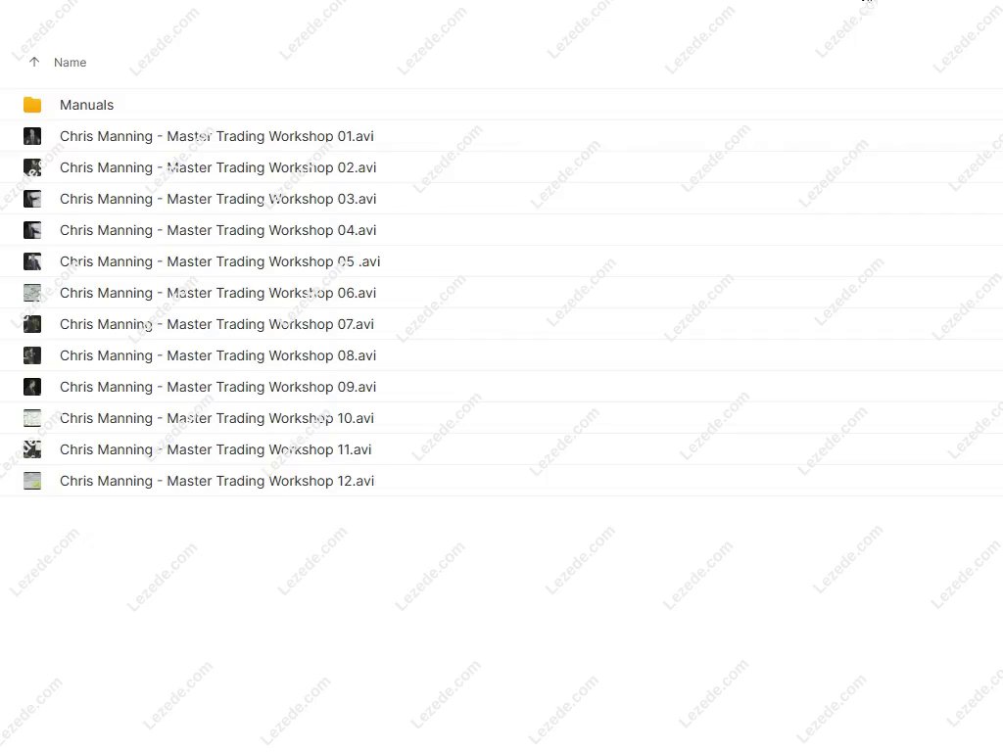
Task: Click the thumbnail of Workshop 06.avi
Action: [x=32, y=293]
